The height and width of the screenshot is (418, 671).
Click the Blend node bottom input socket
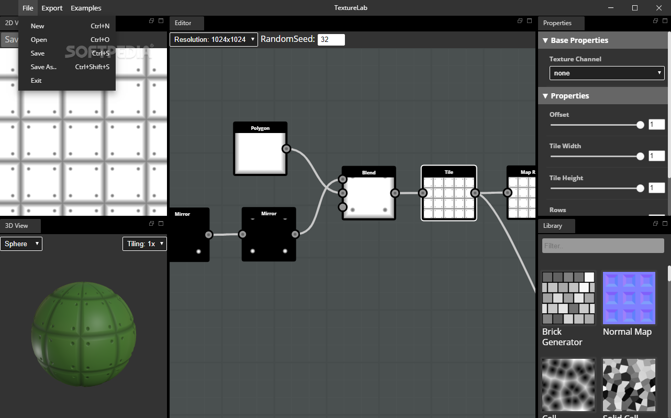[343, 207]
